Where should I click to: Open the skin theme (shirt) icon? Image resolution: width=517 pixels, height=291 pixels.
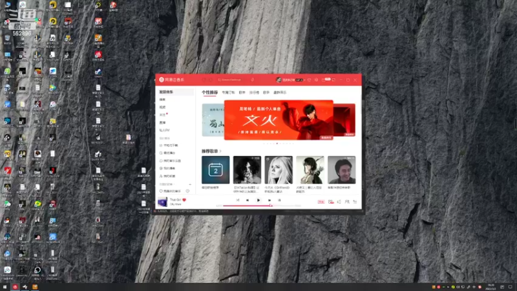click(310, 80)
